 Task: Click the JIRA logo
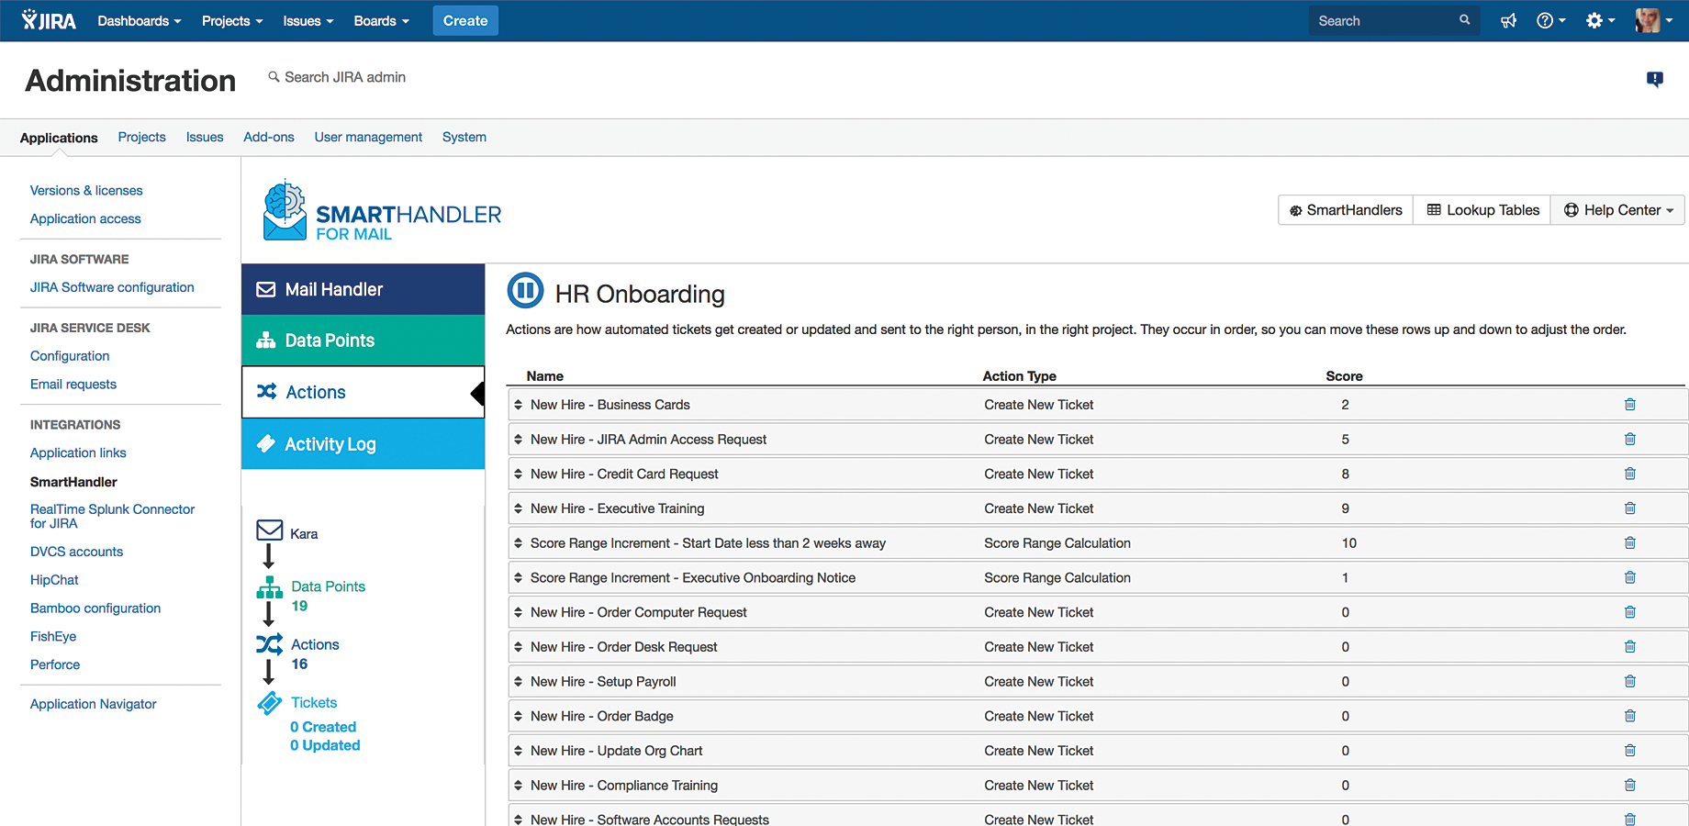pos(49,20)
